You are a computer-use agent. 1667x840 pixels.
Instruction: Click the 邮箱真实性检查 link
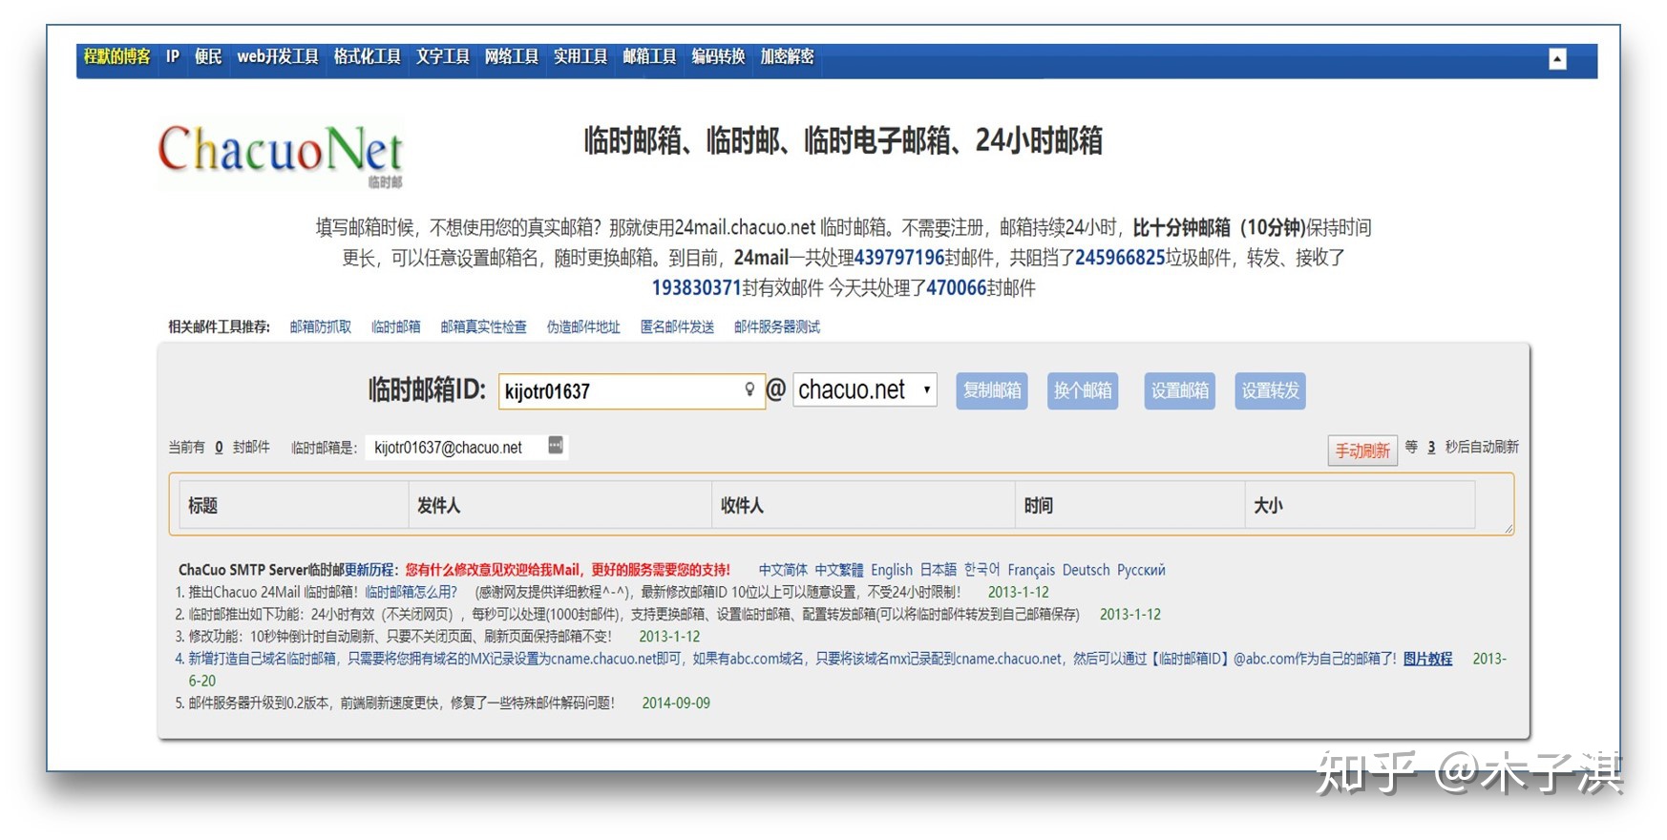pos(484,326)
